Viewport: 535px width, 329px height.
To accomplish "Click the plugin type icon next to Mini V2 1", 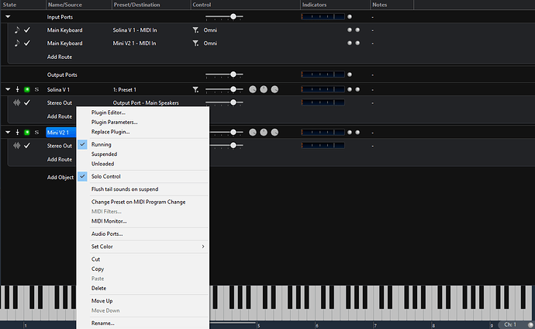I will (17, 133).
